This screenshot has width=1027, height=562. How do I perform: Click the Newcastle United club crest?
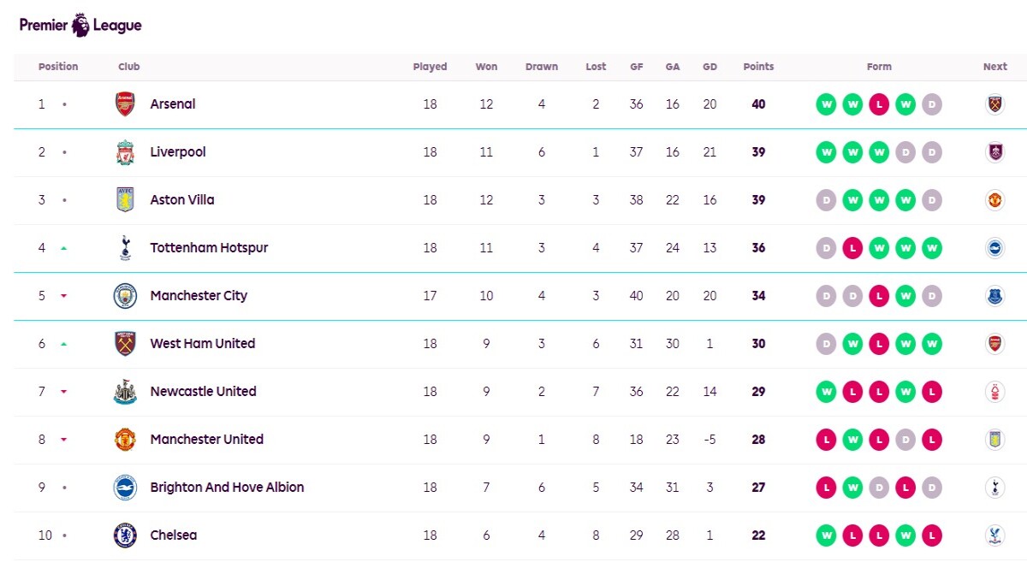point(125,392)
